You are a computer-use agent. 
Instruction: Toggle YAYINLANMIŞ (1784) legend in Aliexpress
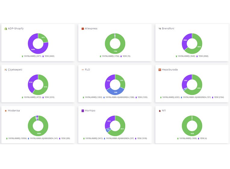110,56
